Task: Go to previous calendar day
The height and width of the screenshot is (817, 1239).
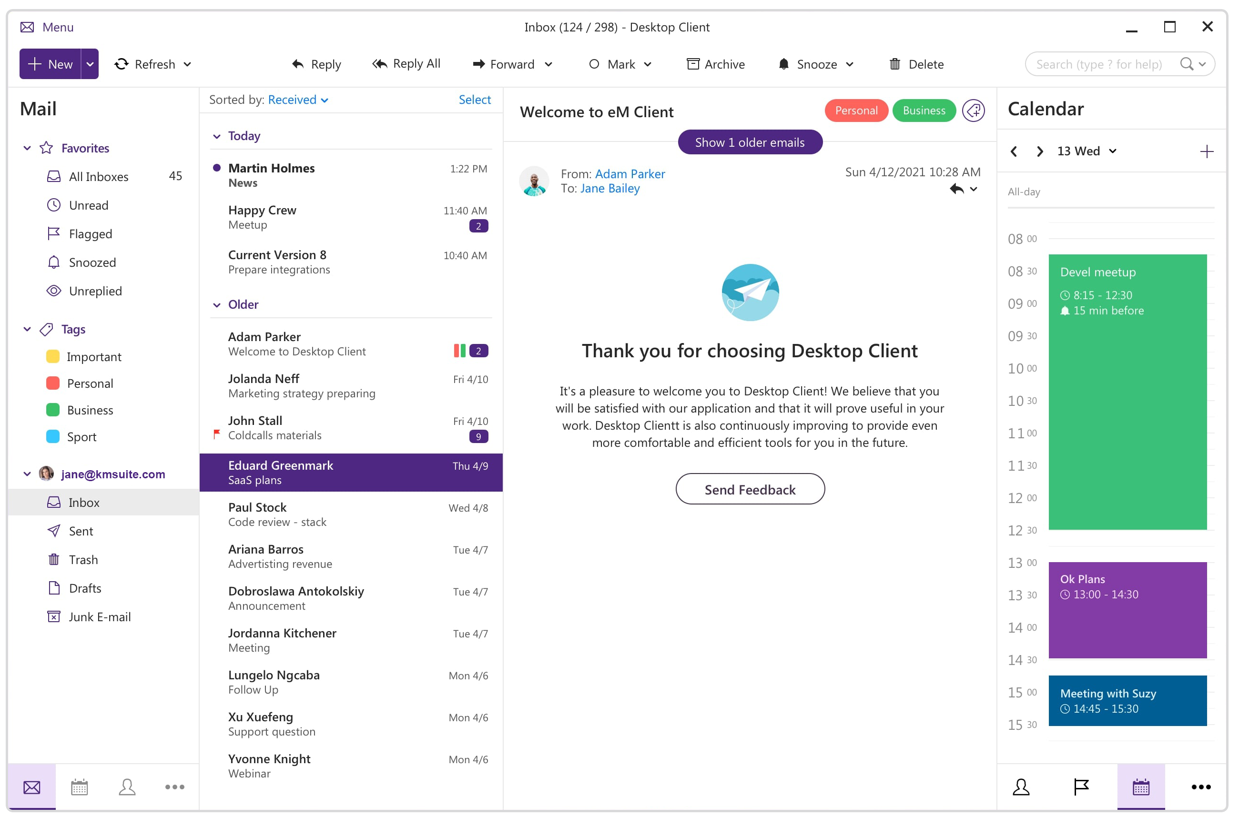Action: pyautogui.click(x=1014, y=151)
